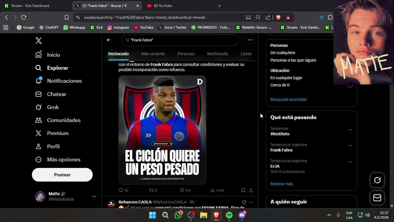This screenshot has width=394, height=222.
Task: Share the Frank Fabra post
Action: pyautogui.click(x=251, y=190)
